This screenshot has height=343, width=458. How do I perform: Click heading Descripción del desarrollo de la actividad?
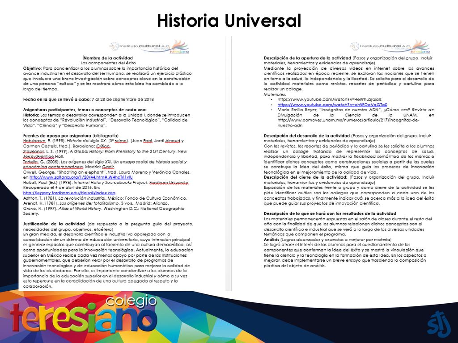point(307,136)
